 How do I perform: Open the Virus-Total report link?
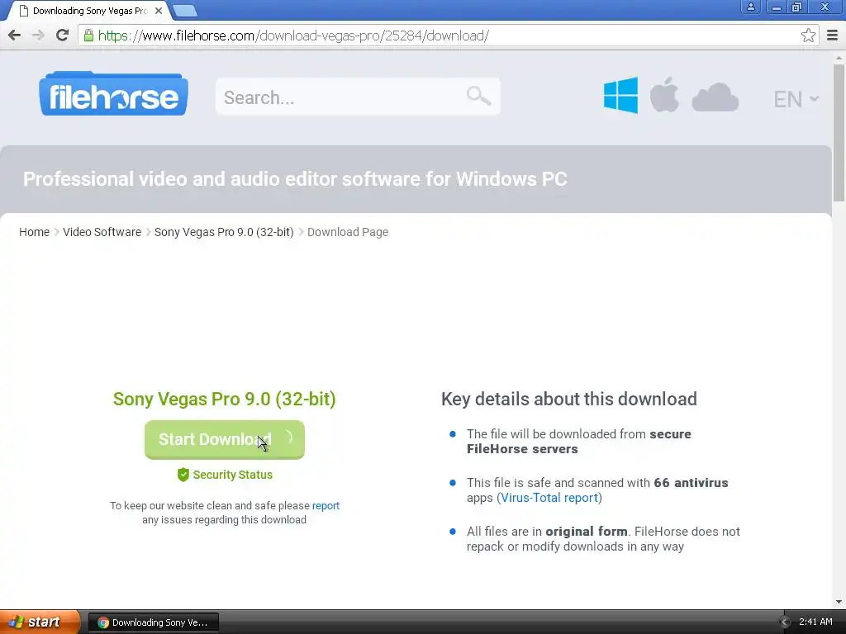549,498
